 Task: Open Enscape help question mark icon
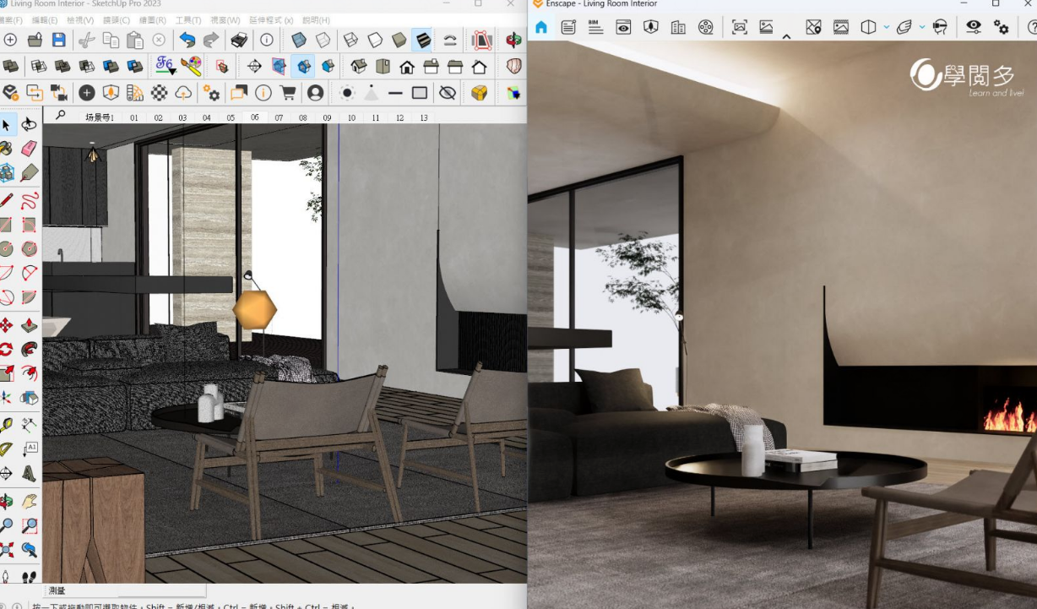[x=1032, y=27]
